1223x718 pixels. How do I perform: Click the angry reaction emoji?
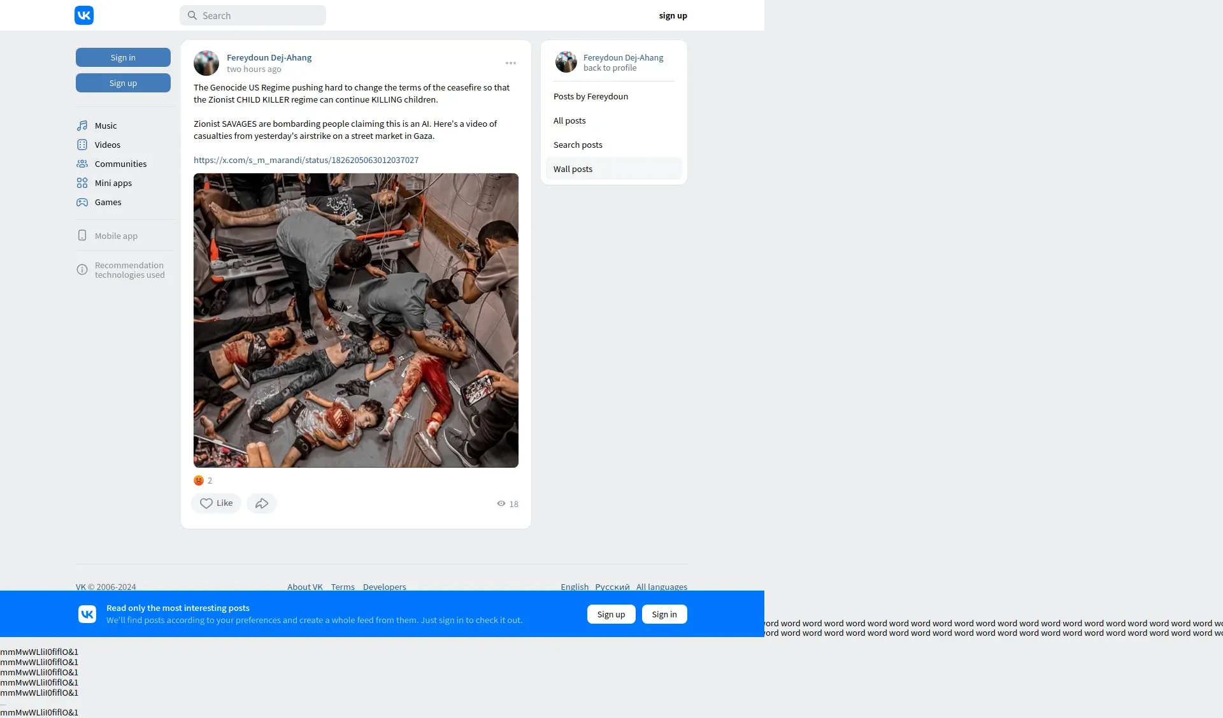[199, 480]
